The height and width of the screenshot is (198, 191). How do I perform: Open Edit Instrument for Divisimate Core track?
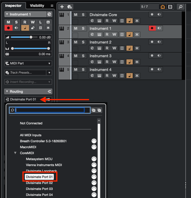click(92, 21)
